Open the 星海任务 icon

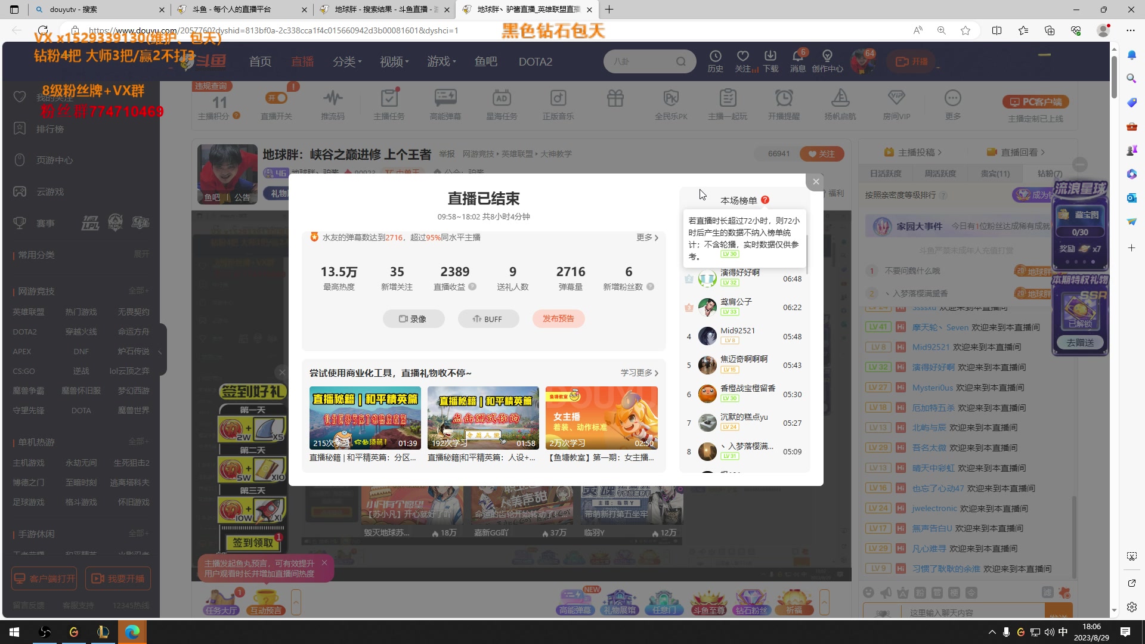(502, 104)
